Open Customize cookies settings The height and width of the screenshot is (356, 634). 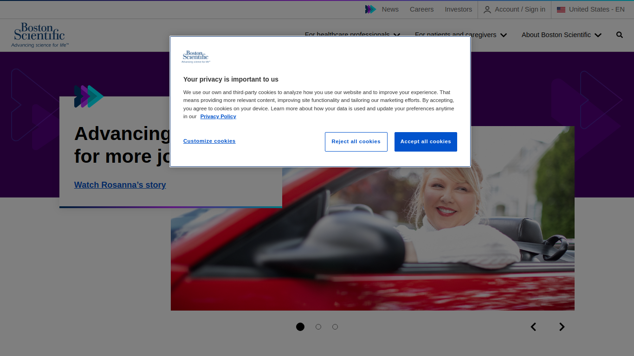(209, 141)
